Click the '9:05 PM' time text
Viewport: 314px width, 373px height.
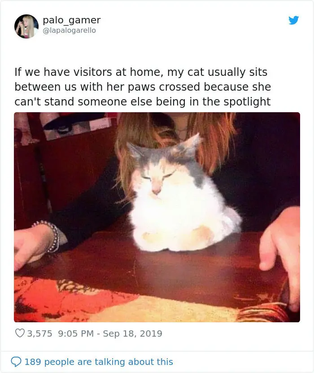tap(76, 334)
